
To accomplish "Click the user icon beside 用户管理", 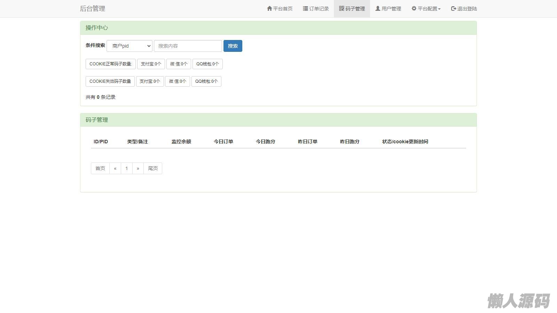I will [x=378, y=8].
